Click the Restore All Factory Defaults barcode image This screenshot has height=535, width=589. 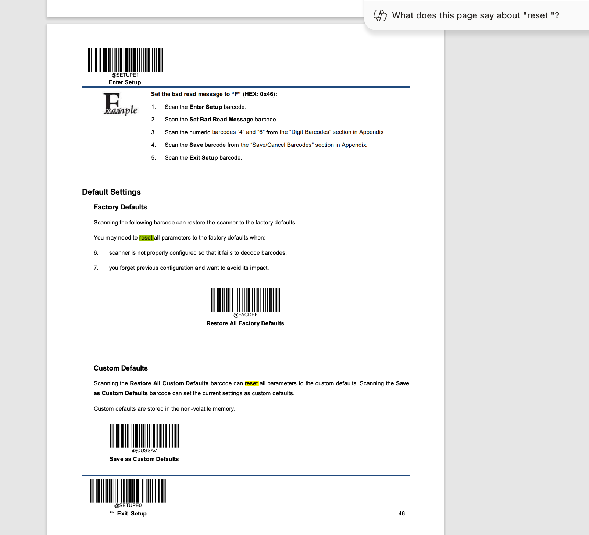click(245, 300)
